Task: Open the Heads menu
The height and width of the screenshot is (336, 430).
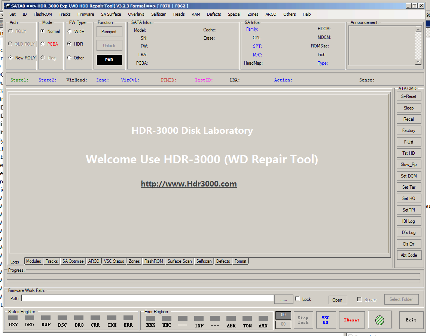Action: [x=179, y=14]
